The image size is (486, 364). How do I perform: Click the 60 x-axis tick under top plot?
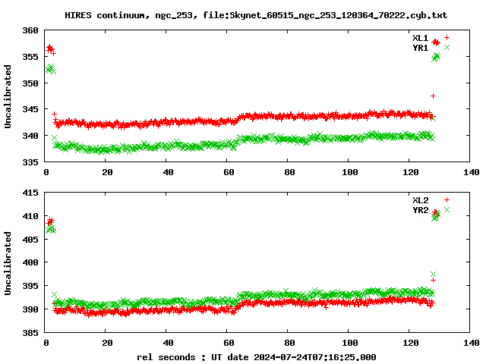(x=229, y=172)
